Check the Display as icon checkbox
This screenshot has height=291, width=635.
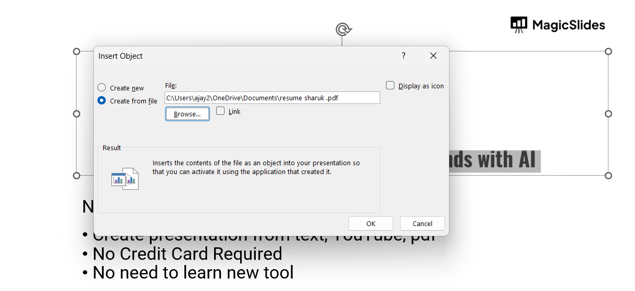pos(390,86)
